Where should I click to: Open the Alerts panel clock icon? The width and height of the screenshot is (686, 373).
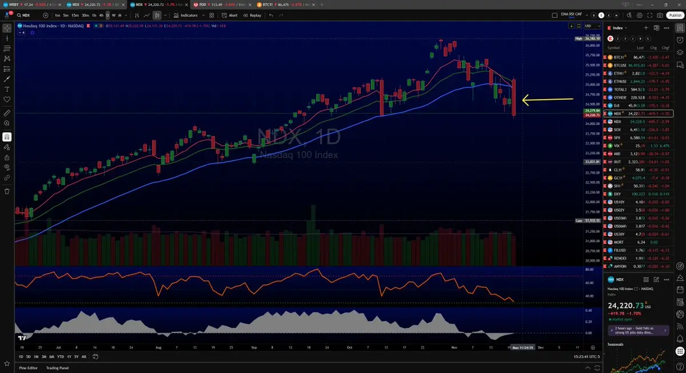pyautogui.click(x=680, y=40)
